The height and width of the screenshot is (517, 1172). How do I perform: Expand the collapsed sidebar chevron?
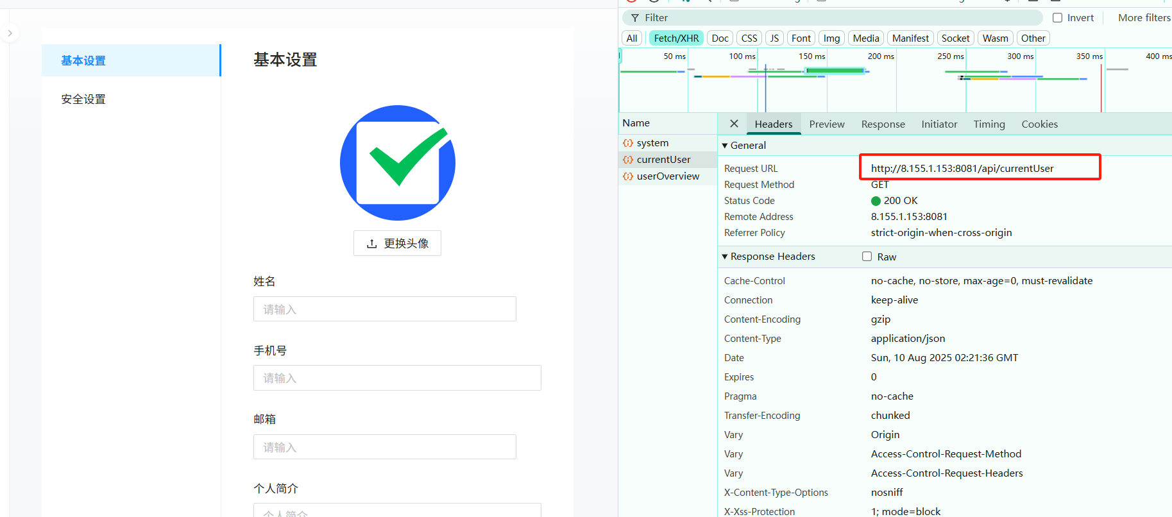[10, 33]
